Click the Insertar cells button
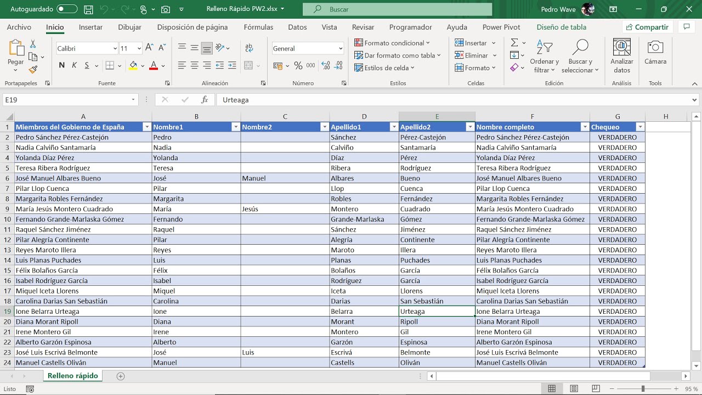The height and width of the screenshot is (395, 702). click(x=475, y=43)
